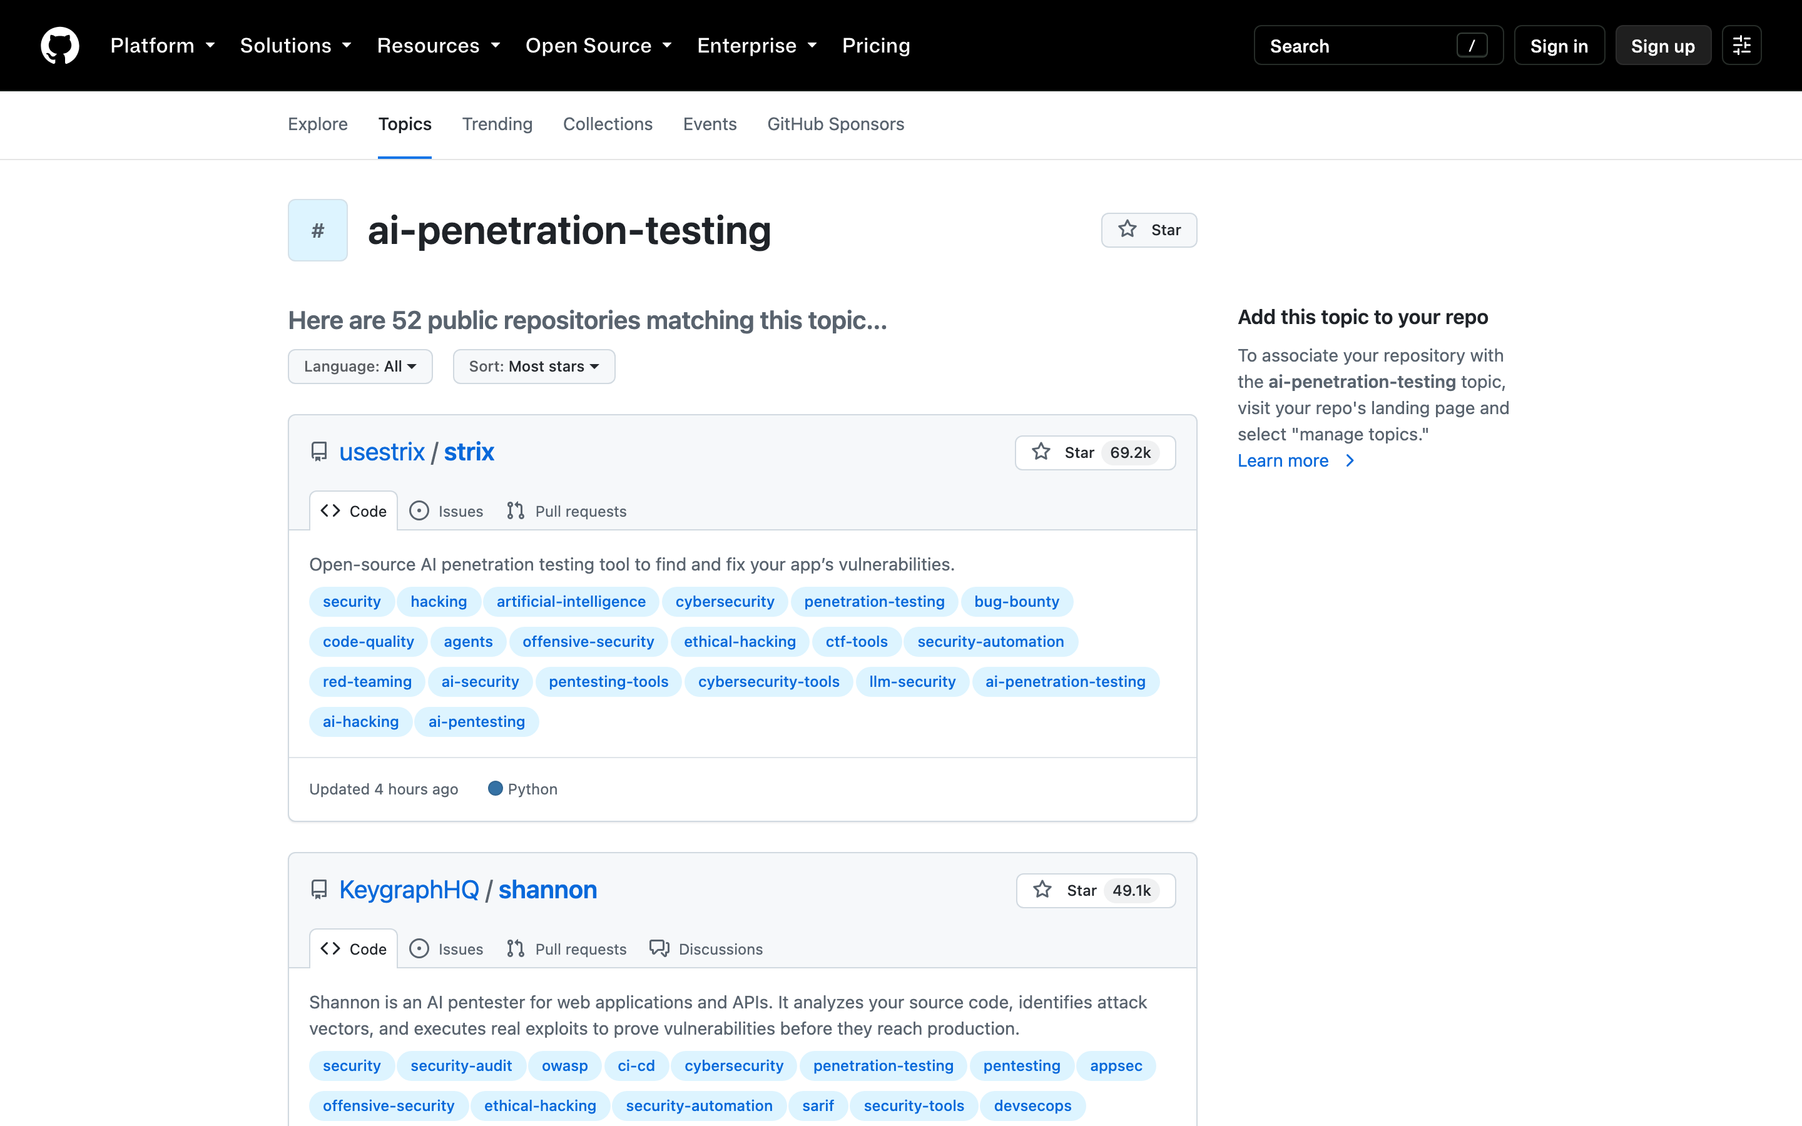Image resolution: width=1802 pixels, height=1126 pixels.
Task: Click the security-audit topic tag
Action: [461, 1067]
